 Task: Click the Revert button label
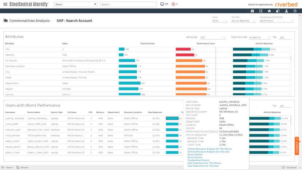click(9, 167)
